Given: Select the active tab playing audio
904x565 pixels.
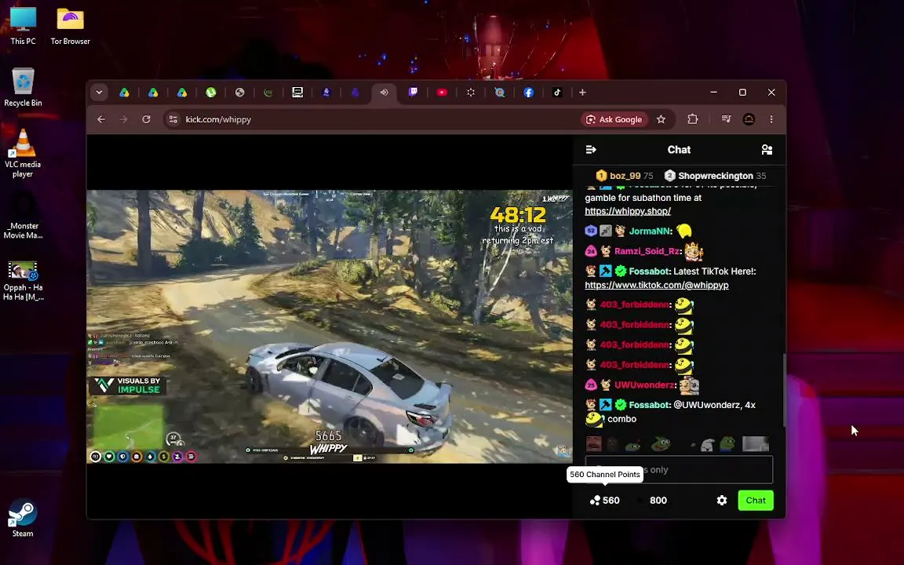Looking at the screenshot, I should coord(384,93).
